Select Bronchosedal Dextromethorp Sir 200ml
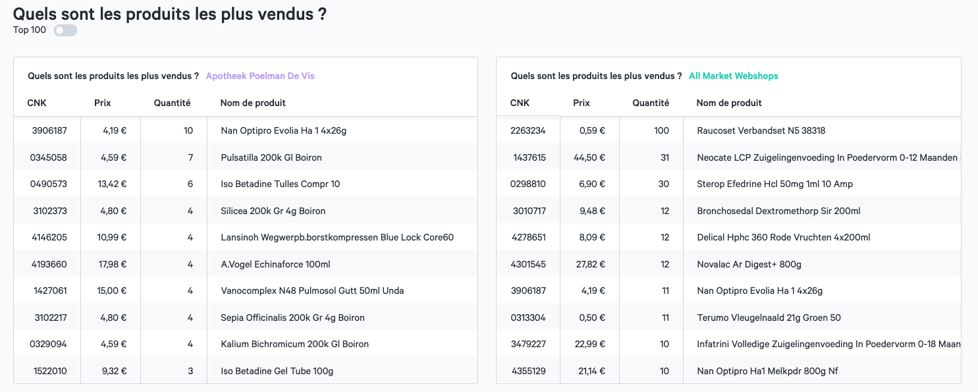The width and height of the screenshot is (978, 392). [778, 211]
